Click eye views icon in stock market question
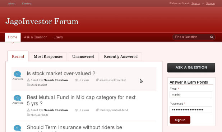Screen dimensions: 222x132 (76, 80)
